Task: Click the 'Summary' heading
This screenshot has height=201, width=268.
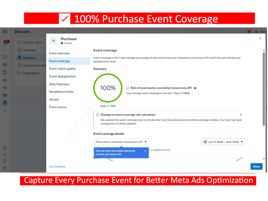Action: pos(100,69)
